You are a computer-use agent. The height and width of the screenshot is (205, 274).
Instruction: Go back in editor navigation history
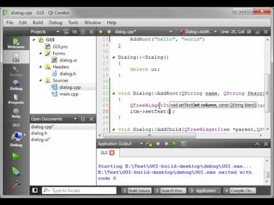coord(101,32)
